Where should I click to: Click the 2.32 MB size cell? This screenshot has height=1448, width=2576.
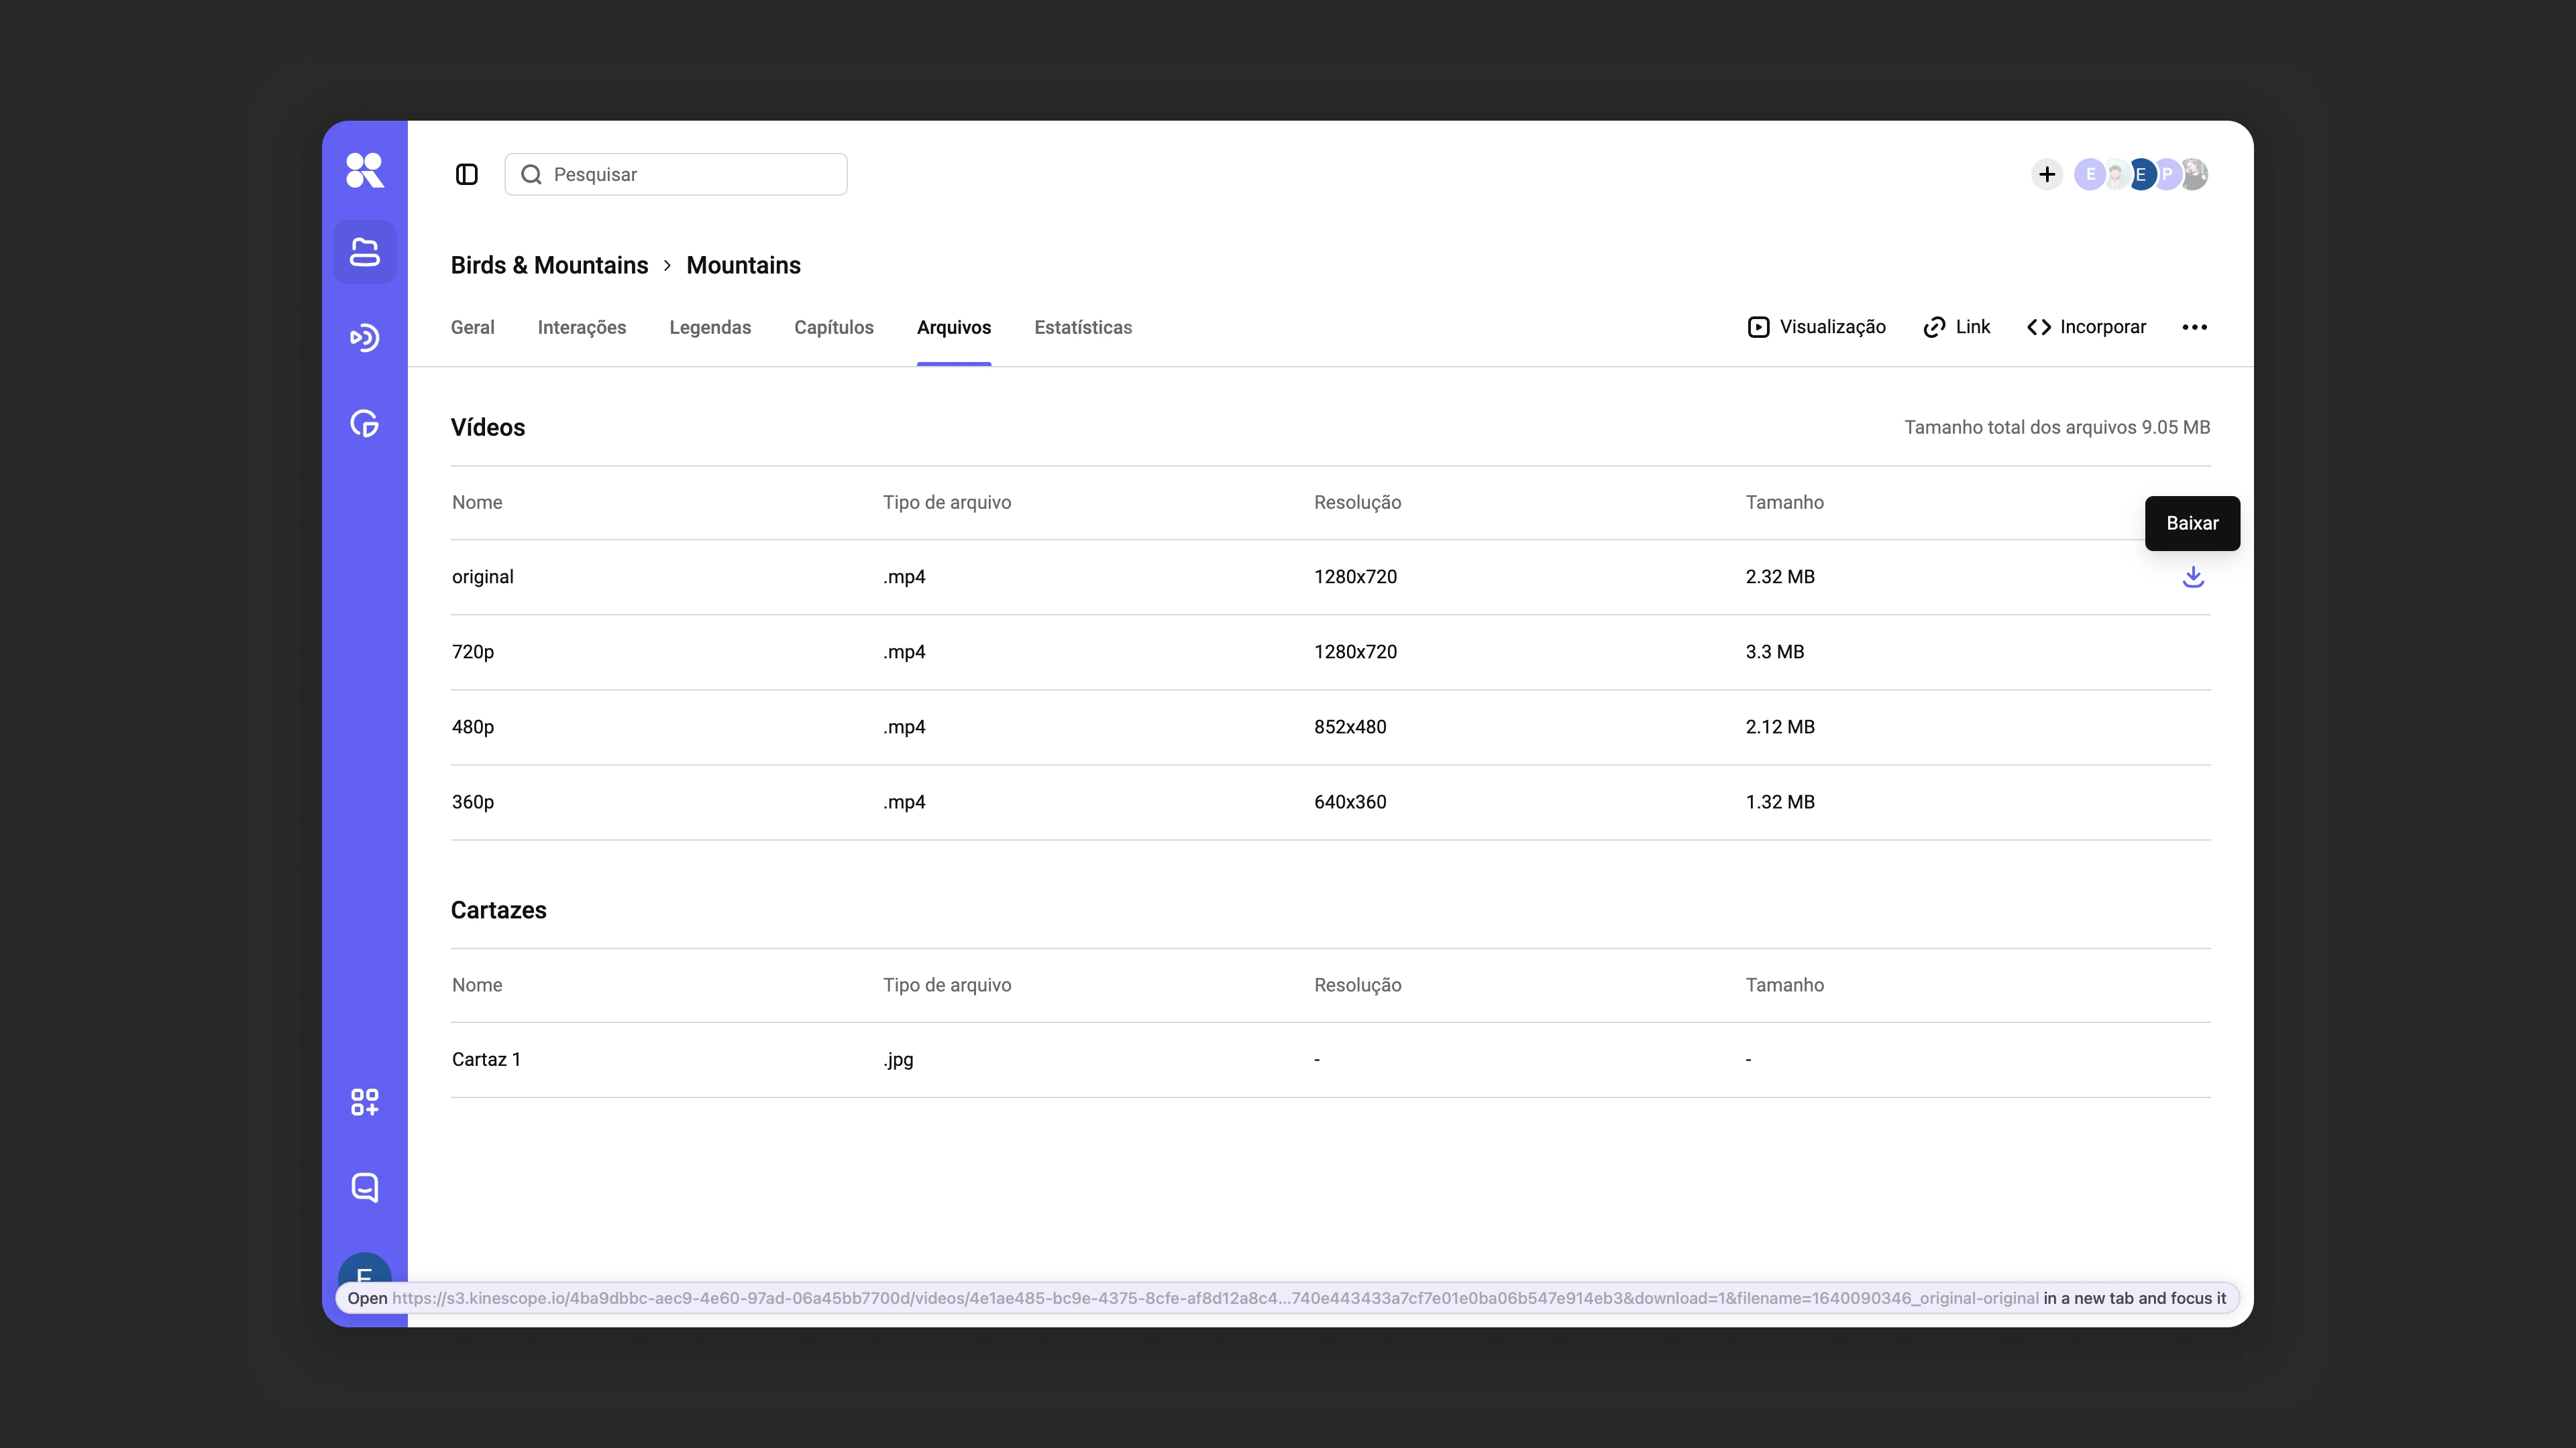pos(1780,578)
